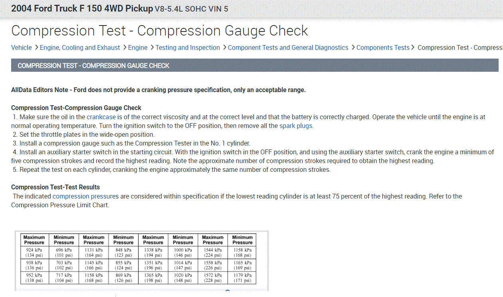Click the AllData Editors Note text
The height and width of the screenshot is (297, 503).
(158, 90)
